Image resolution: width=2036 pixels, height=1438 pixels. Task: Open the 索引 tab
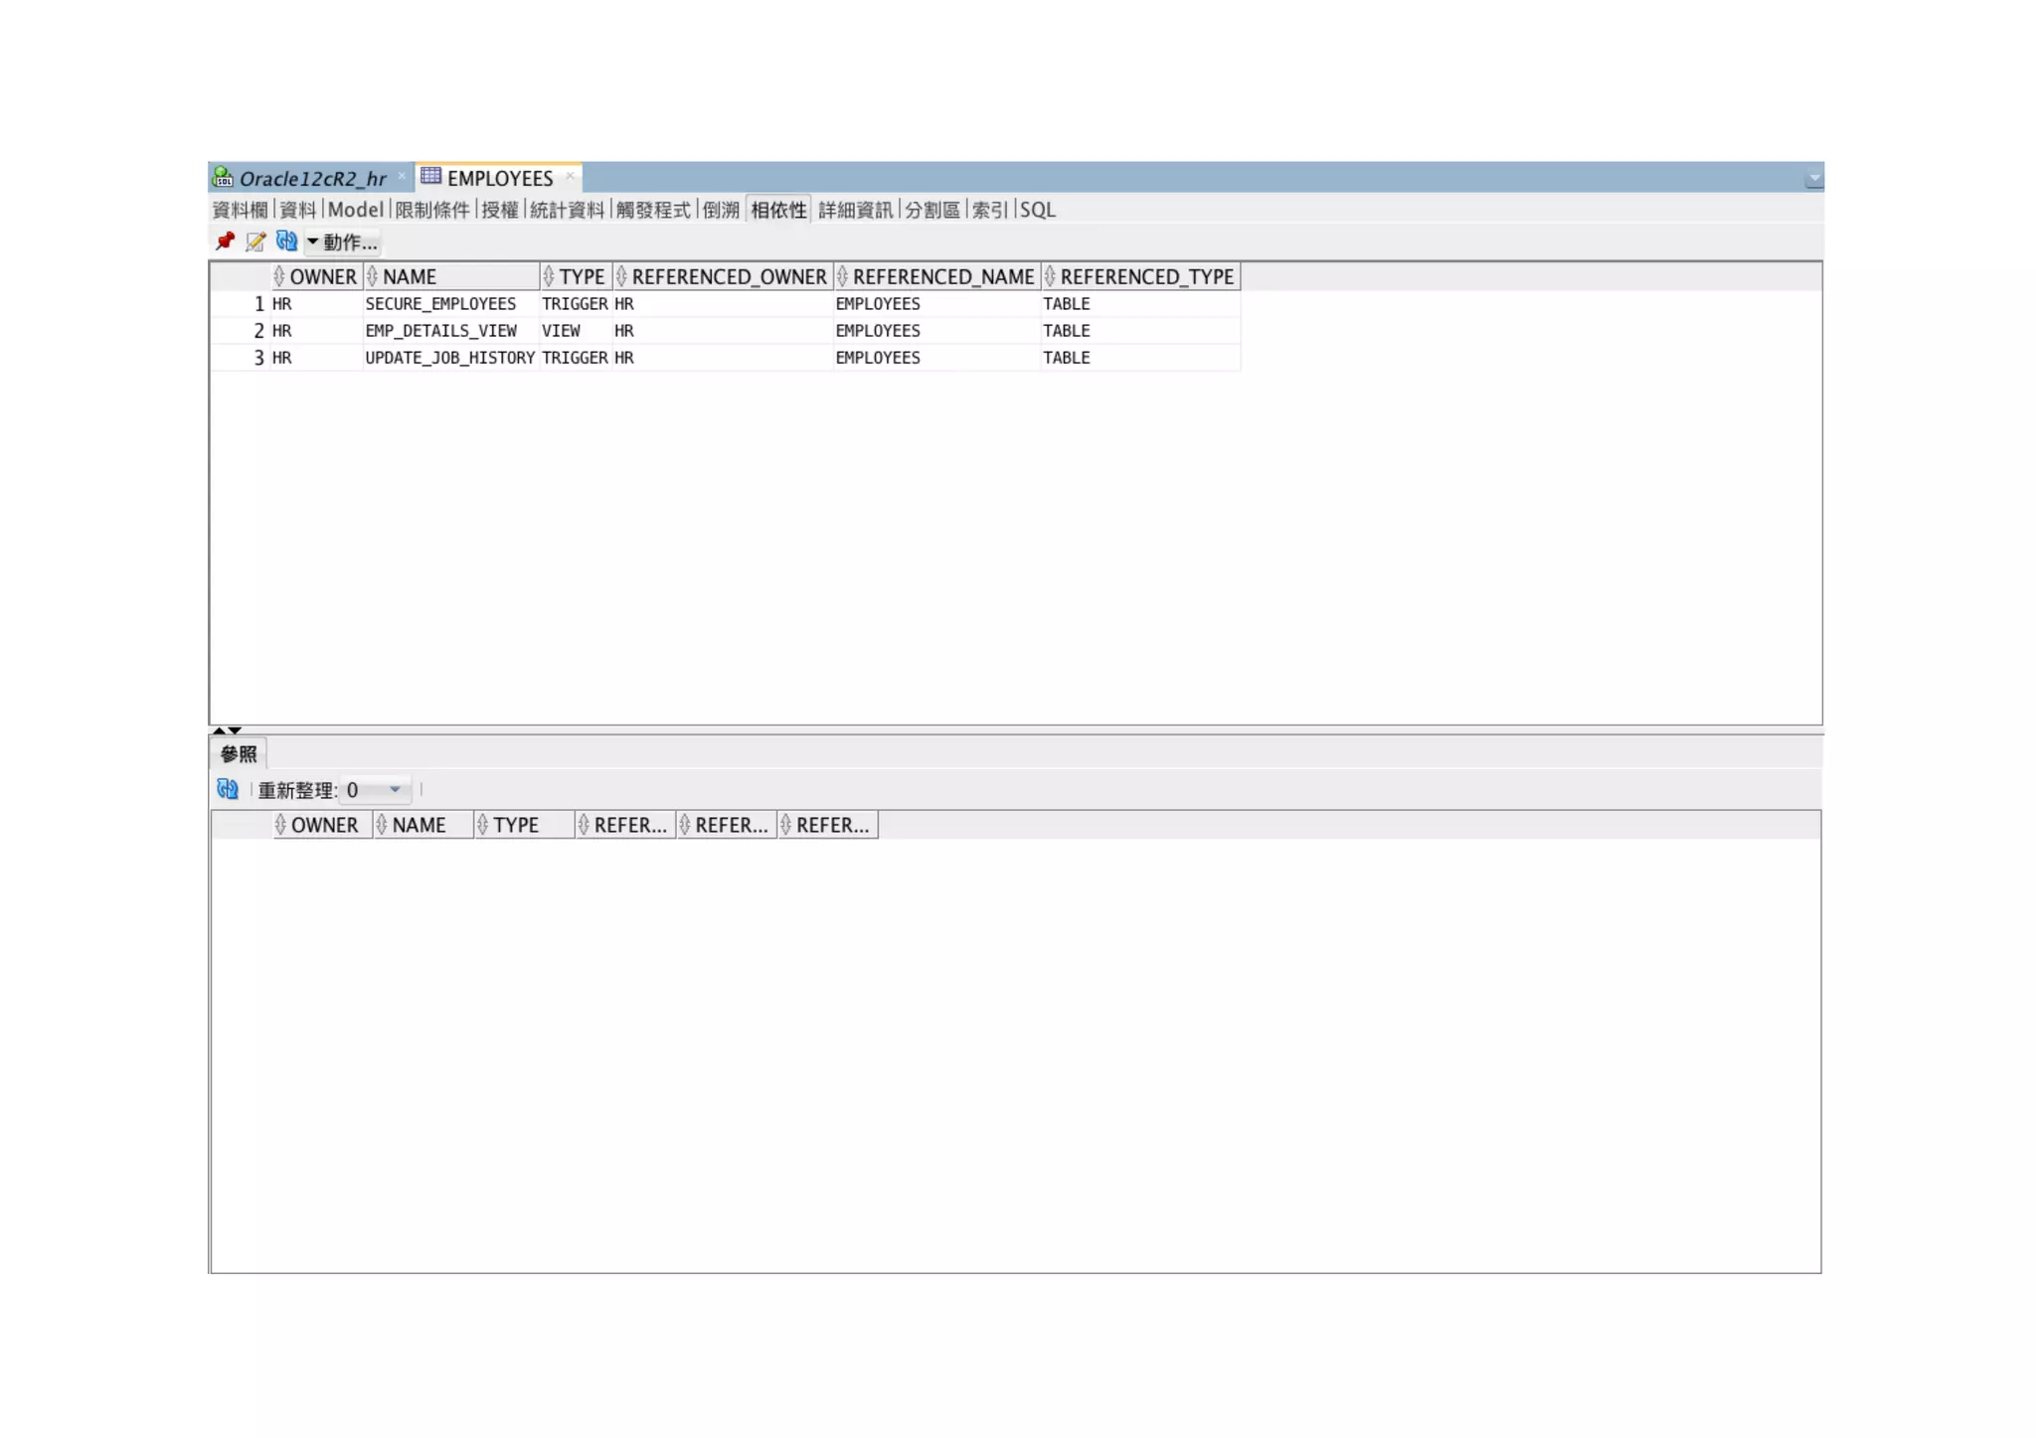[x=990, y=210]
